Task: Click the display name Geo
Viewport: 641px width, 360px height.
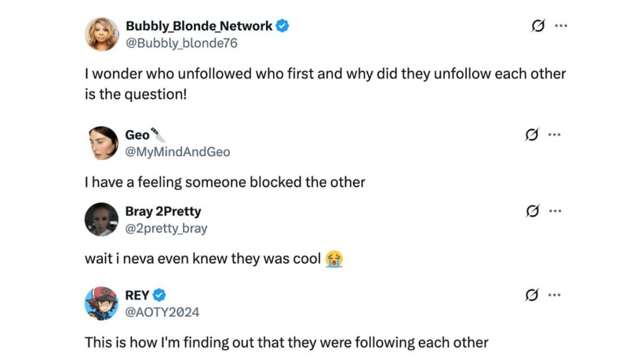Action: point(138,134)
